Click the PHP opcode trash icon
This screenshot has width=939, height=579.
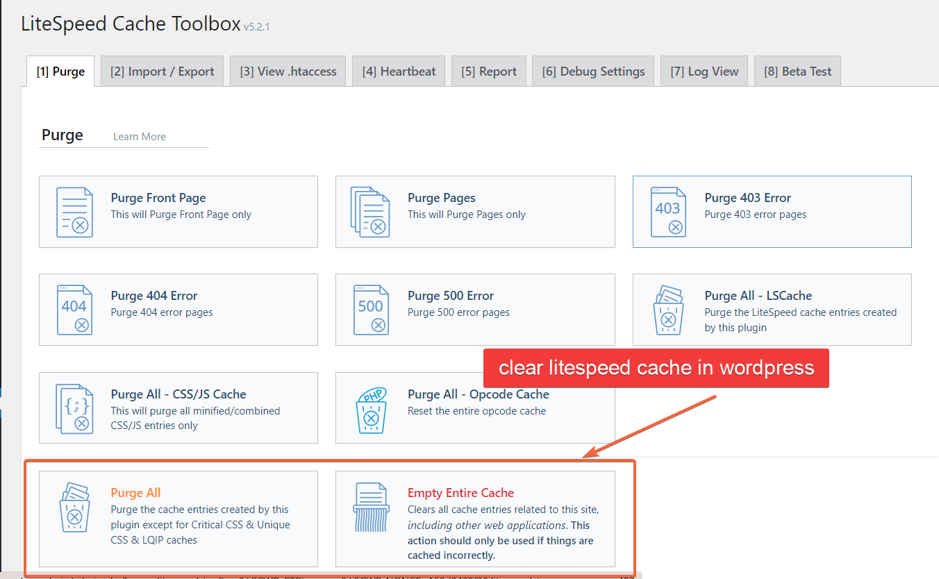[x=370, y=408]
